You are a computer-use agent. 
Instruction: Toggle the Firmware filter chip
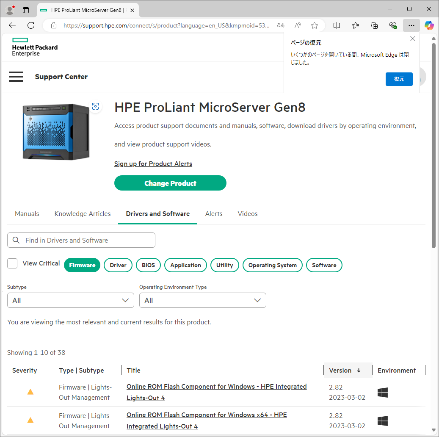(82, 265)
